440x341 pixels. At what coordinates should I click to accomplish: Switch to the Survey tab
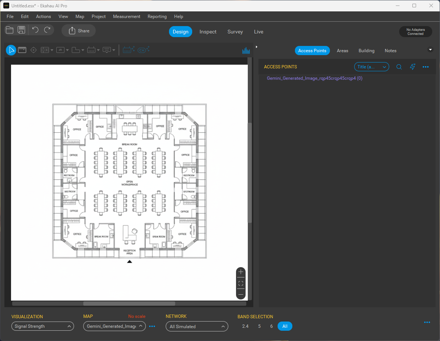click(235, 32)
